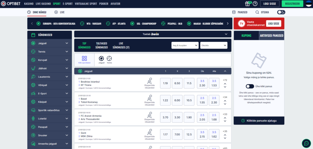
Task: Click the Optibet logo
Action: (x=11, y=4)
